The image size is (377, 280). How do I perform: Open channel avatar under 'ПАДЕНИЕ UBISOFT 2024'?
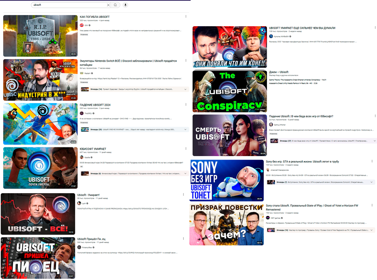coord(82,113)
